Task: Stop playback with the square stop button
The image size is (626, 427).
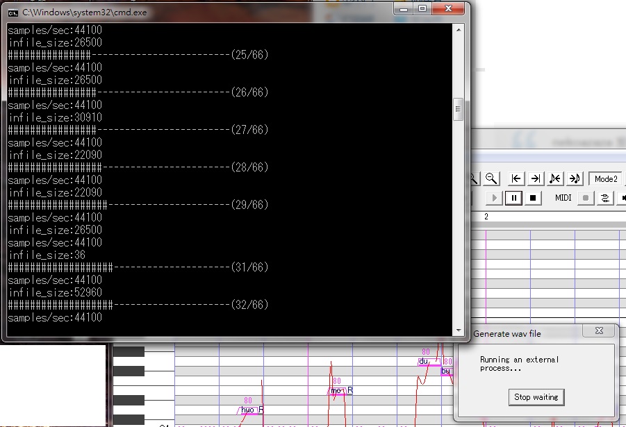Action: coord(533,198)
